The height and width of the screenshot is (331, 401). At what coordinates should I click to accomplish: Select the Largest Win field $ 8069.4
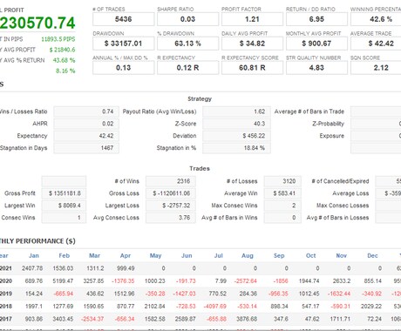tap(64, 206)
